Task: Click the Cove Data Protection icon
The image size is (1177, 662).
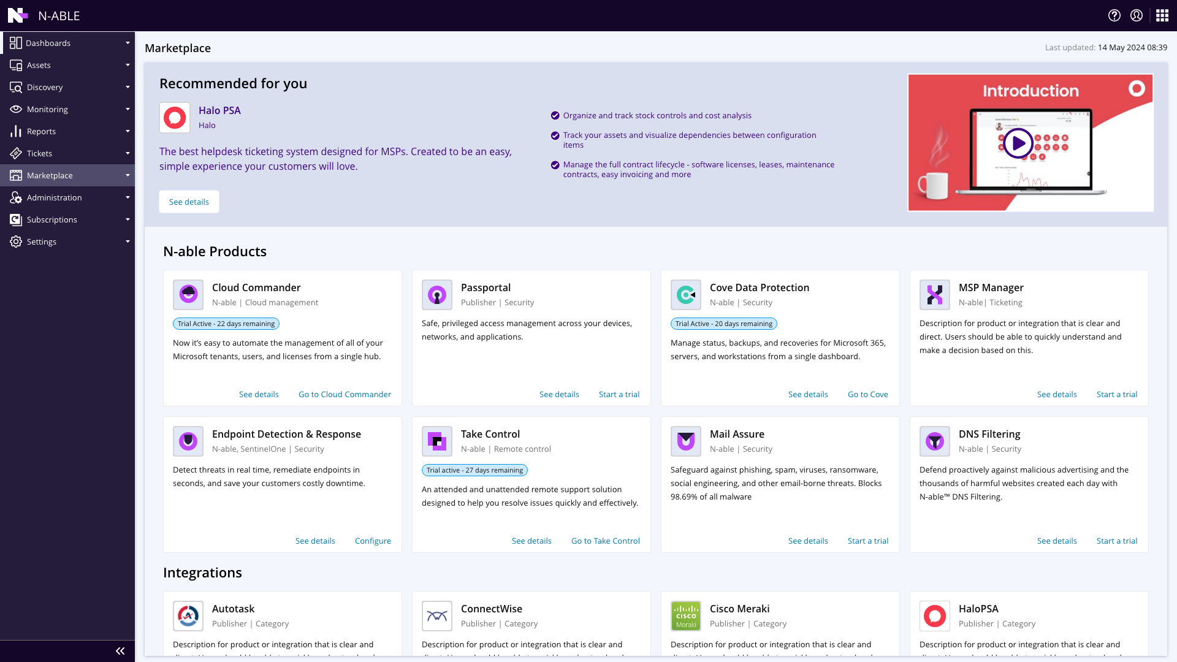Action: point(686,295)
